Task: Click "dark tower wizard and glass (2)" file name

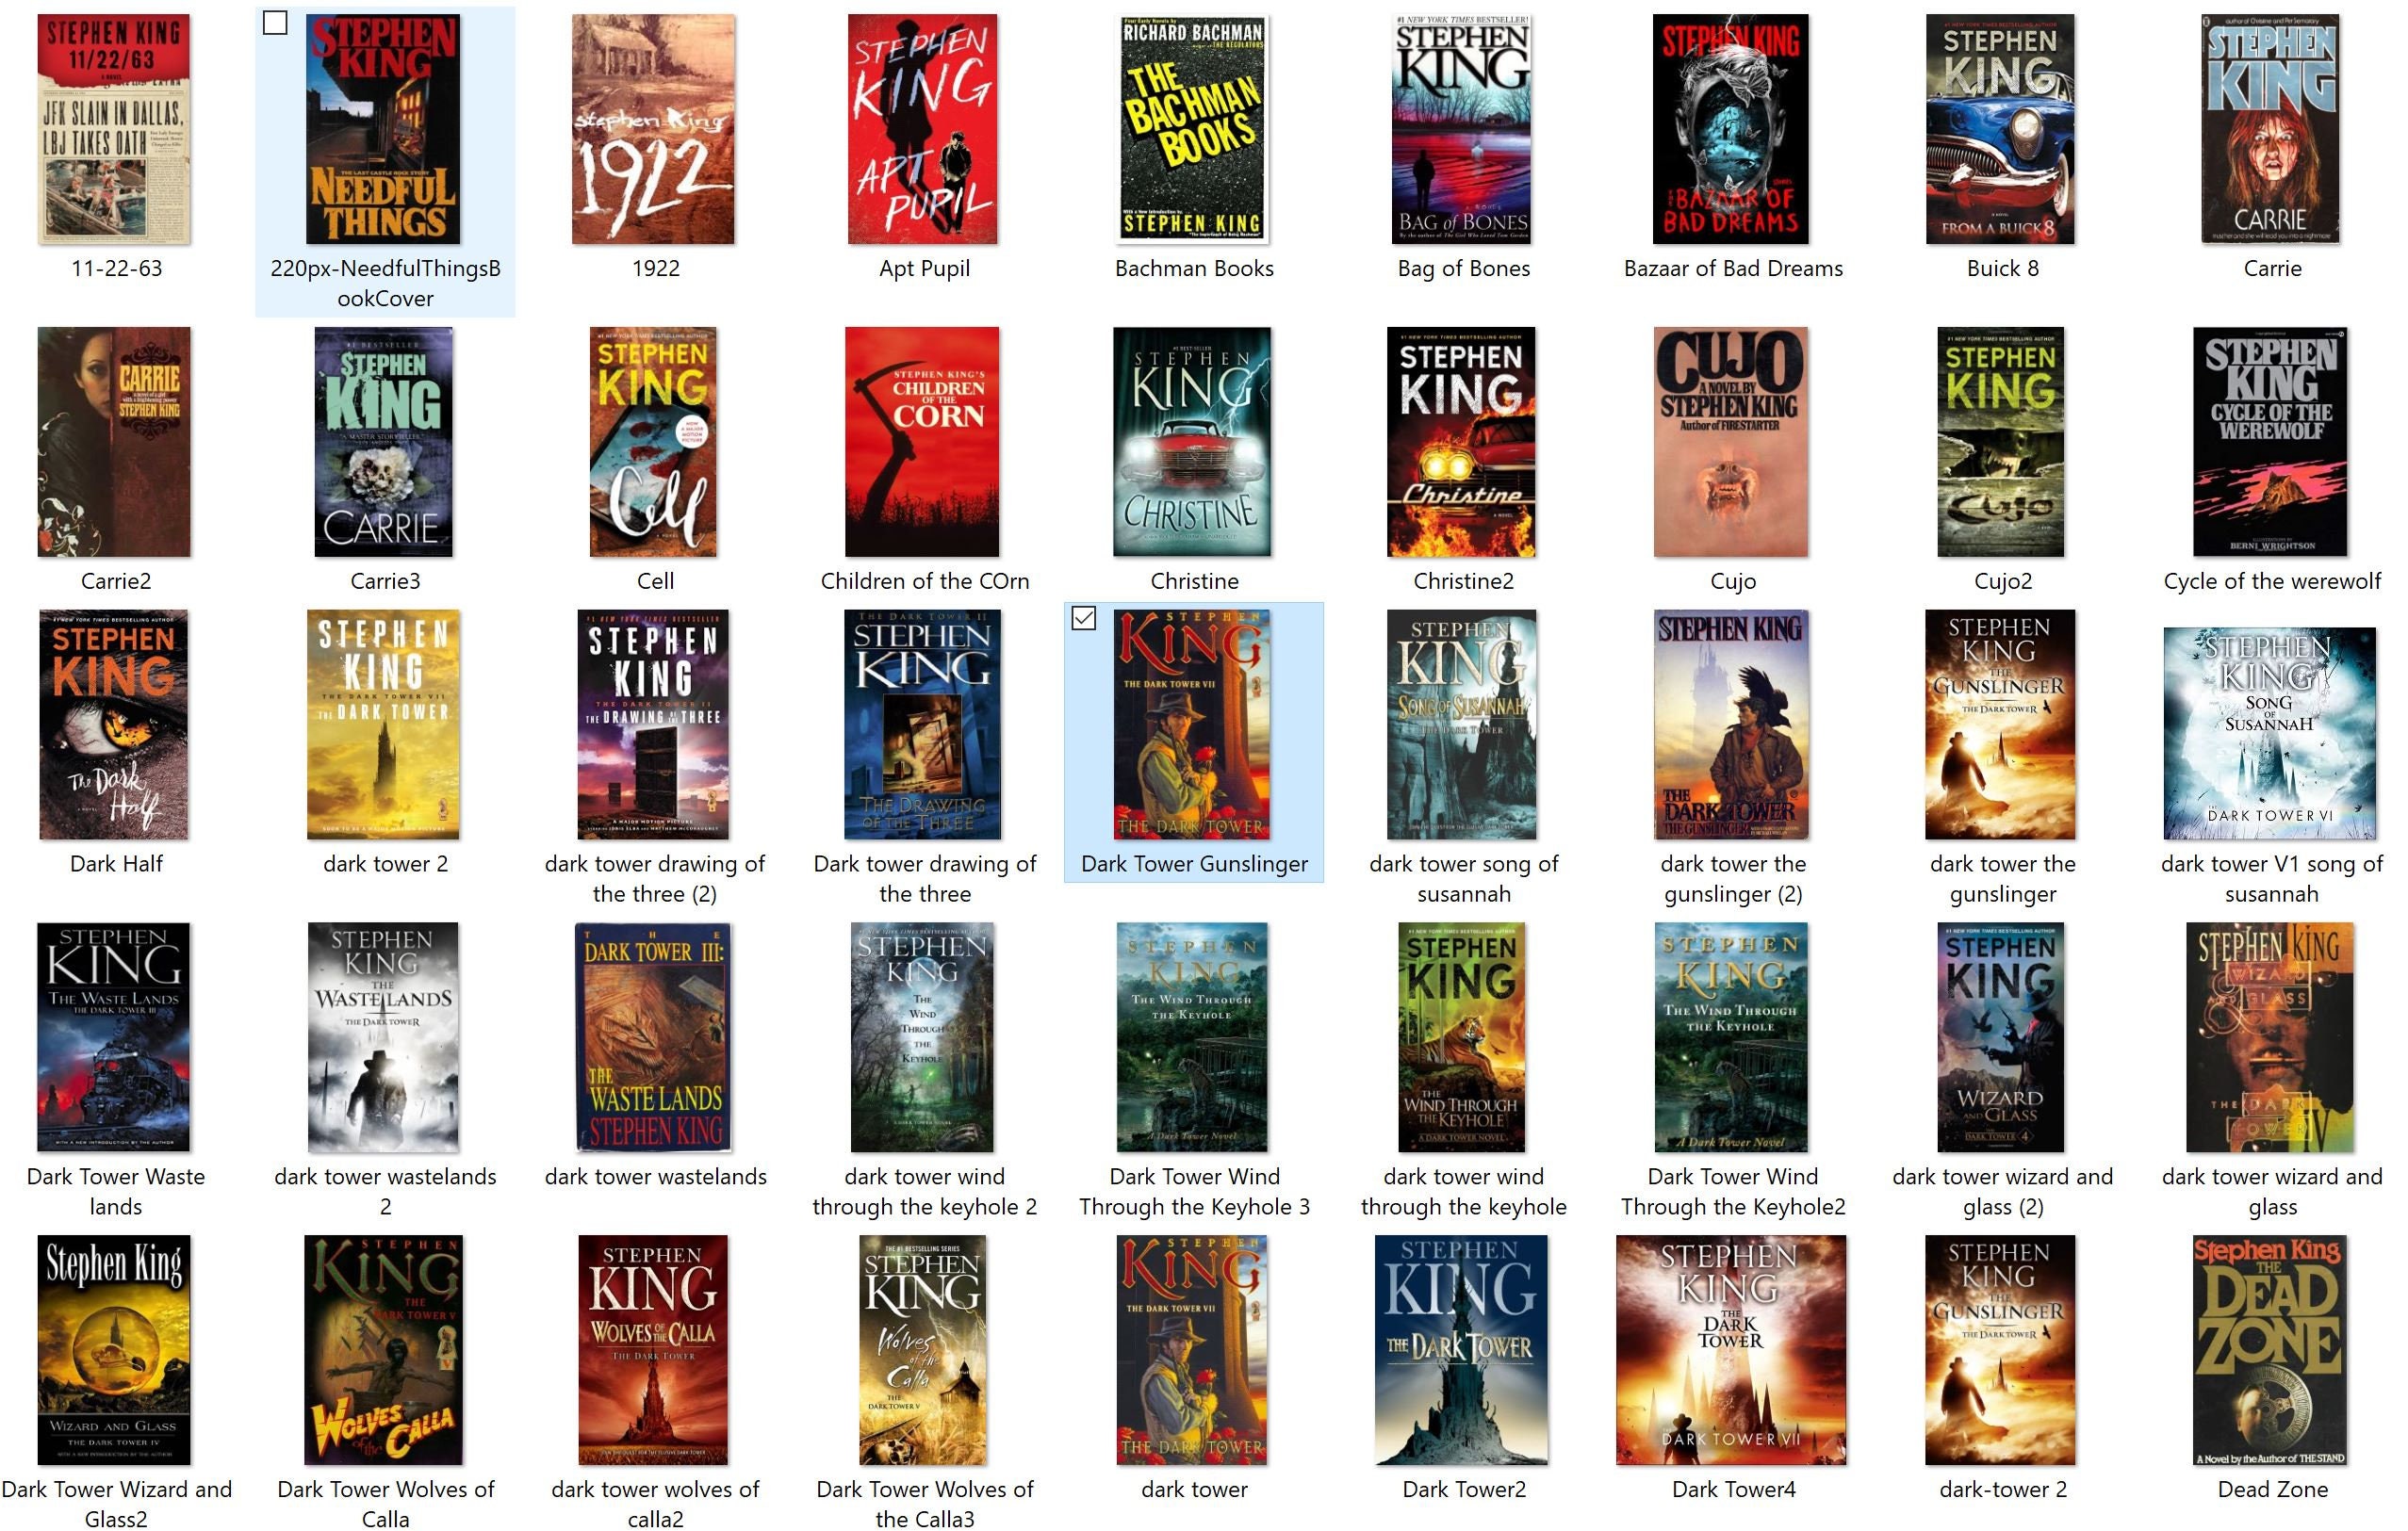Action: tap(2002, 1192)
